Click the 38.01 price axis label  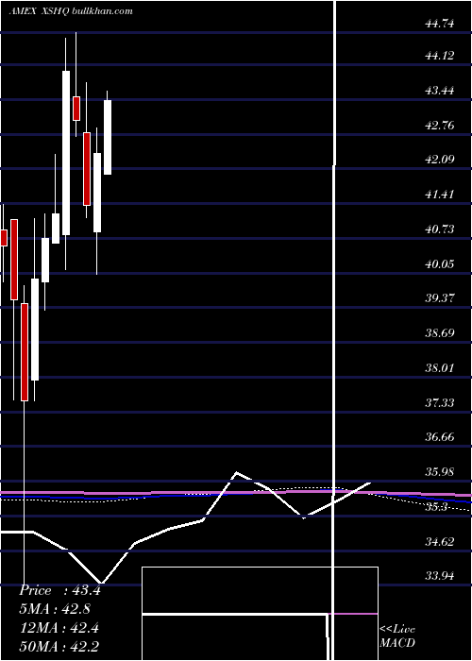pyautogui.click(x=440, y=368)
